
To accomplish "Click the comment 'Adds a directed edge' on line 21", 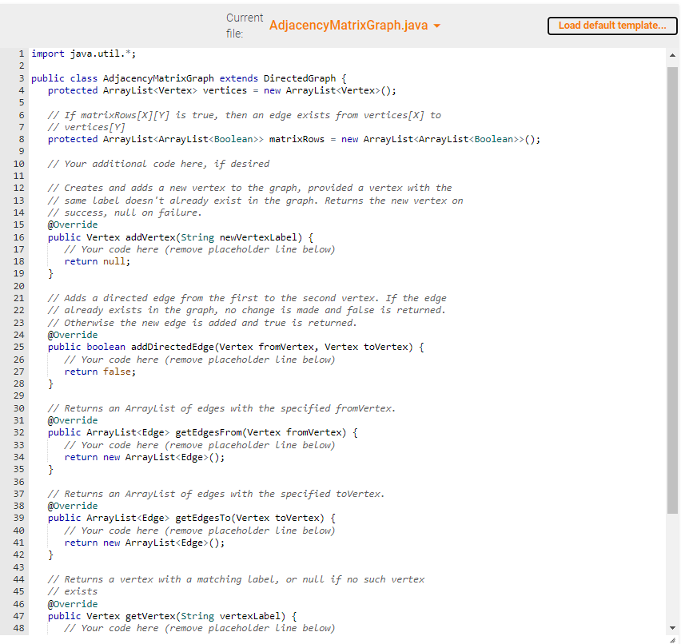I will pyautogui.click(x=247, y=298).
